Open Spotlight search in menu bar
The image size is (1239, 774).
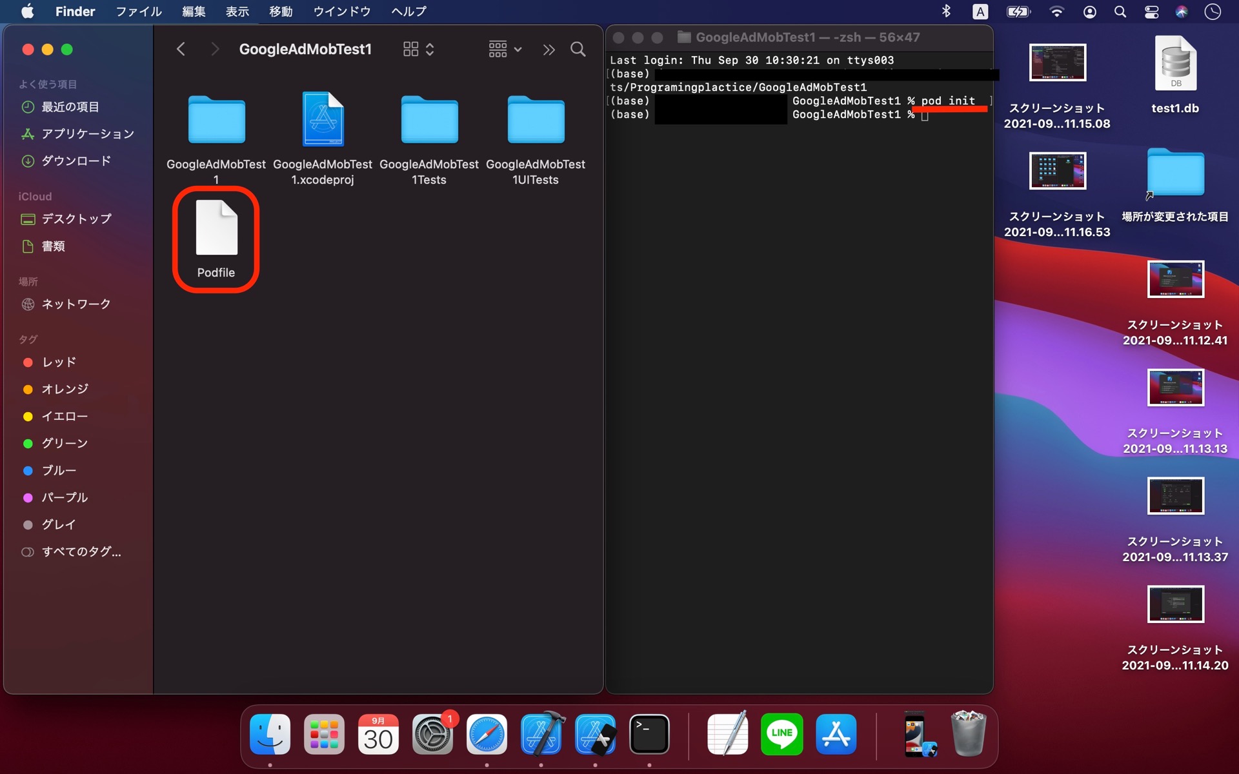click(x=1120, y=12)
